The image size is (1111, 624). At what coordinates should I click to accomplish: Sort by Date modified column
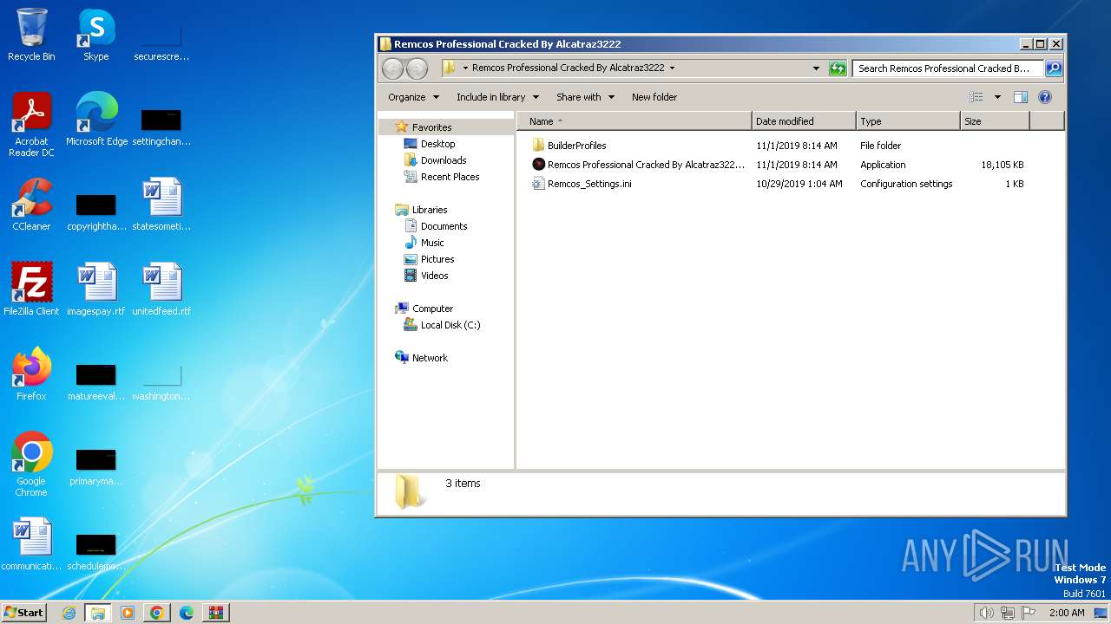(804, 121)
